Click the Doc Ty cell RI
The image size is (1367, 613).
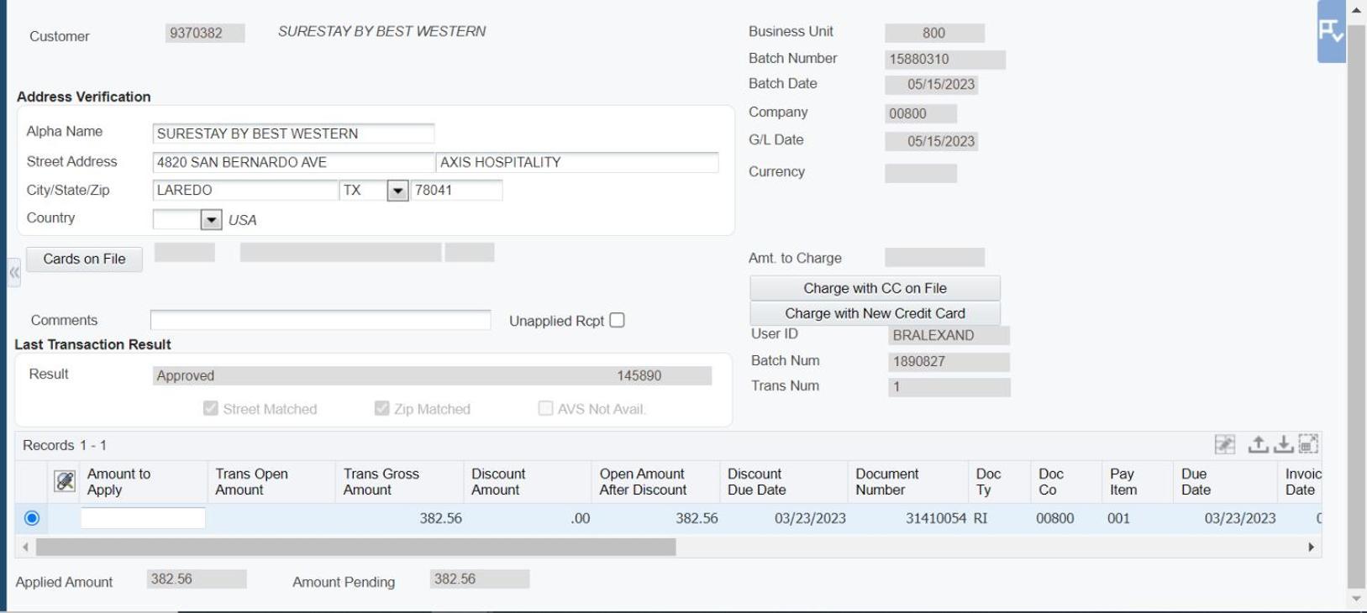(x=981, y=518)
